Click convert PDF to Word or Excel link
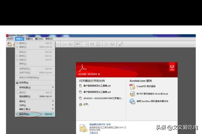 click(152, 94)
